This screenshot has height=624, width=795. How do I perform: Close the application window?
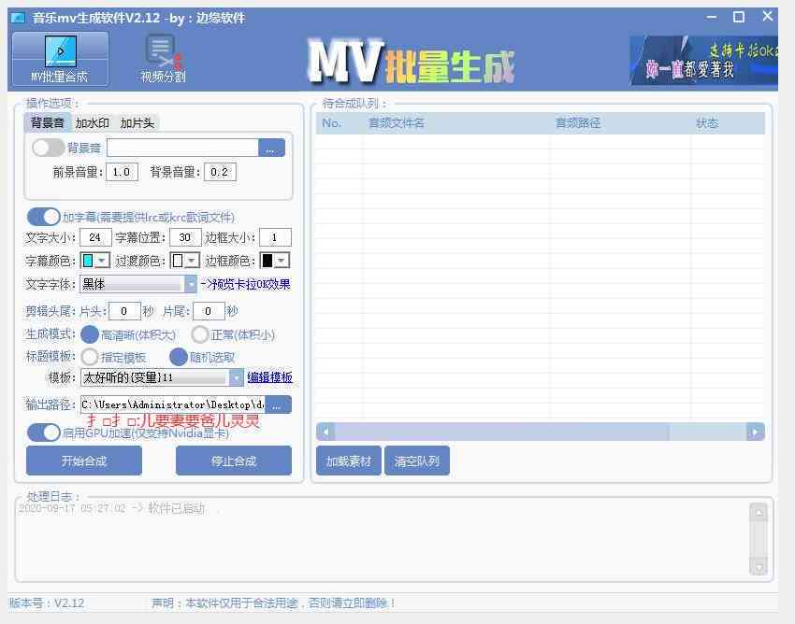(768, 16)
